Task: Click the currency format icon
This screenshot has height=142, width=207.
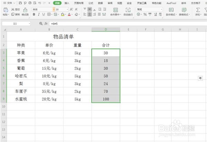Action: [x=138, y=14]
